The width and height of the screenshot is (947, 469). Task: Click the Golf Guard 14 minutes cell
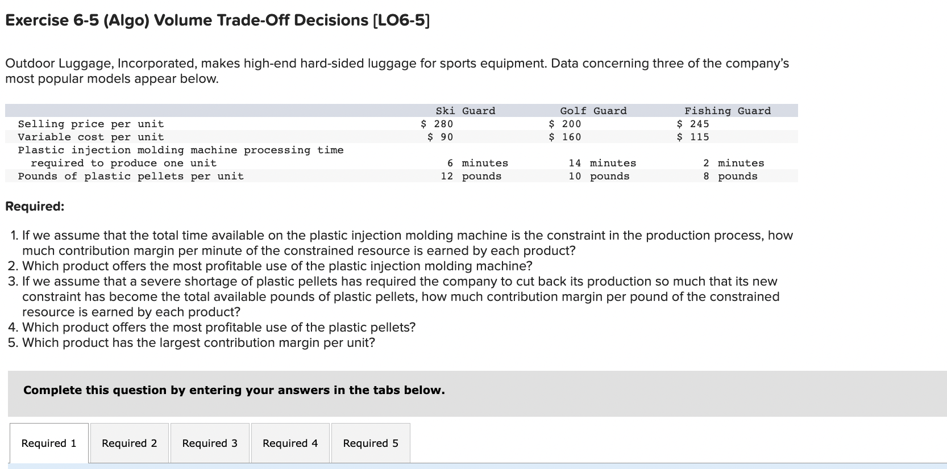click(603, 163)
